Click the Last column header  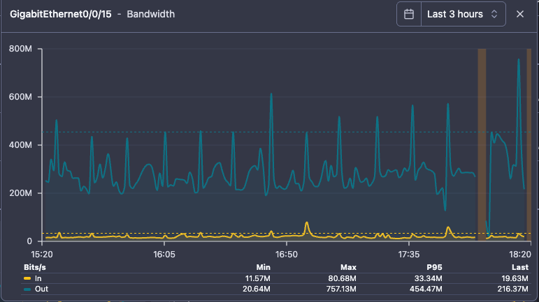(x=519, y=267)
